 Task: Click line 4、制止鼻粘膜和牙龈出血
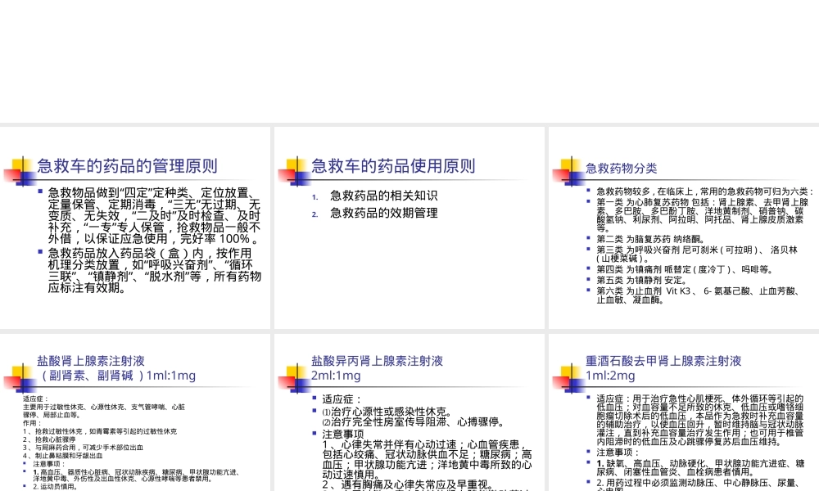pyautogui.click(x=63, y=456)
